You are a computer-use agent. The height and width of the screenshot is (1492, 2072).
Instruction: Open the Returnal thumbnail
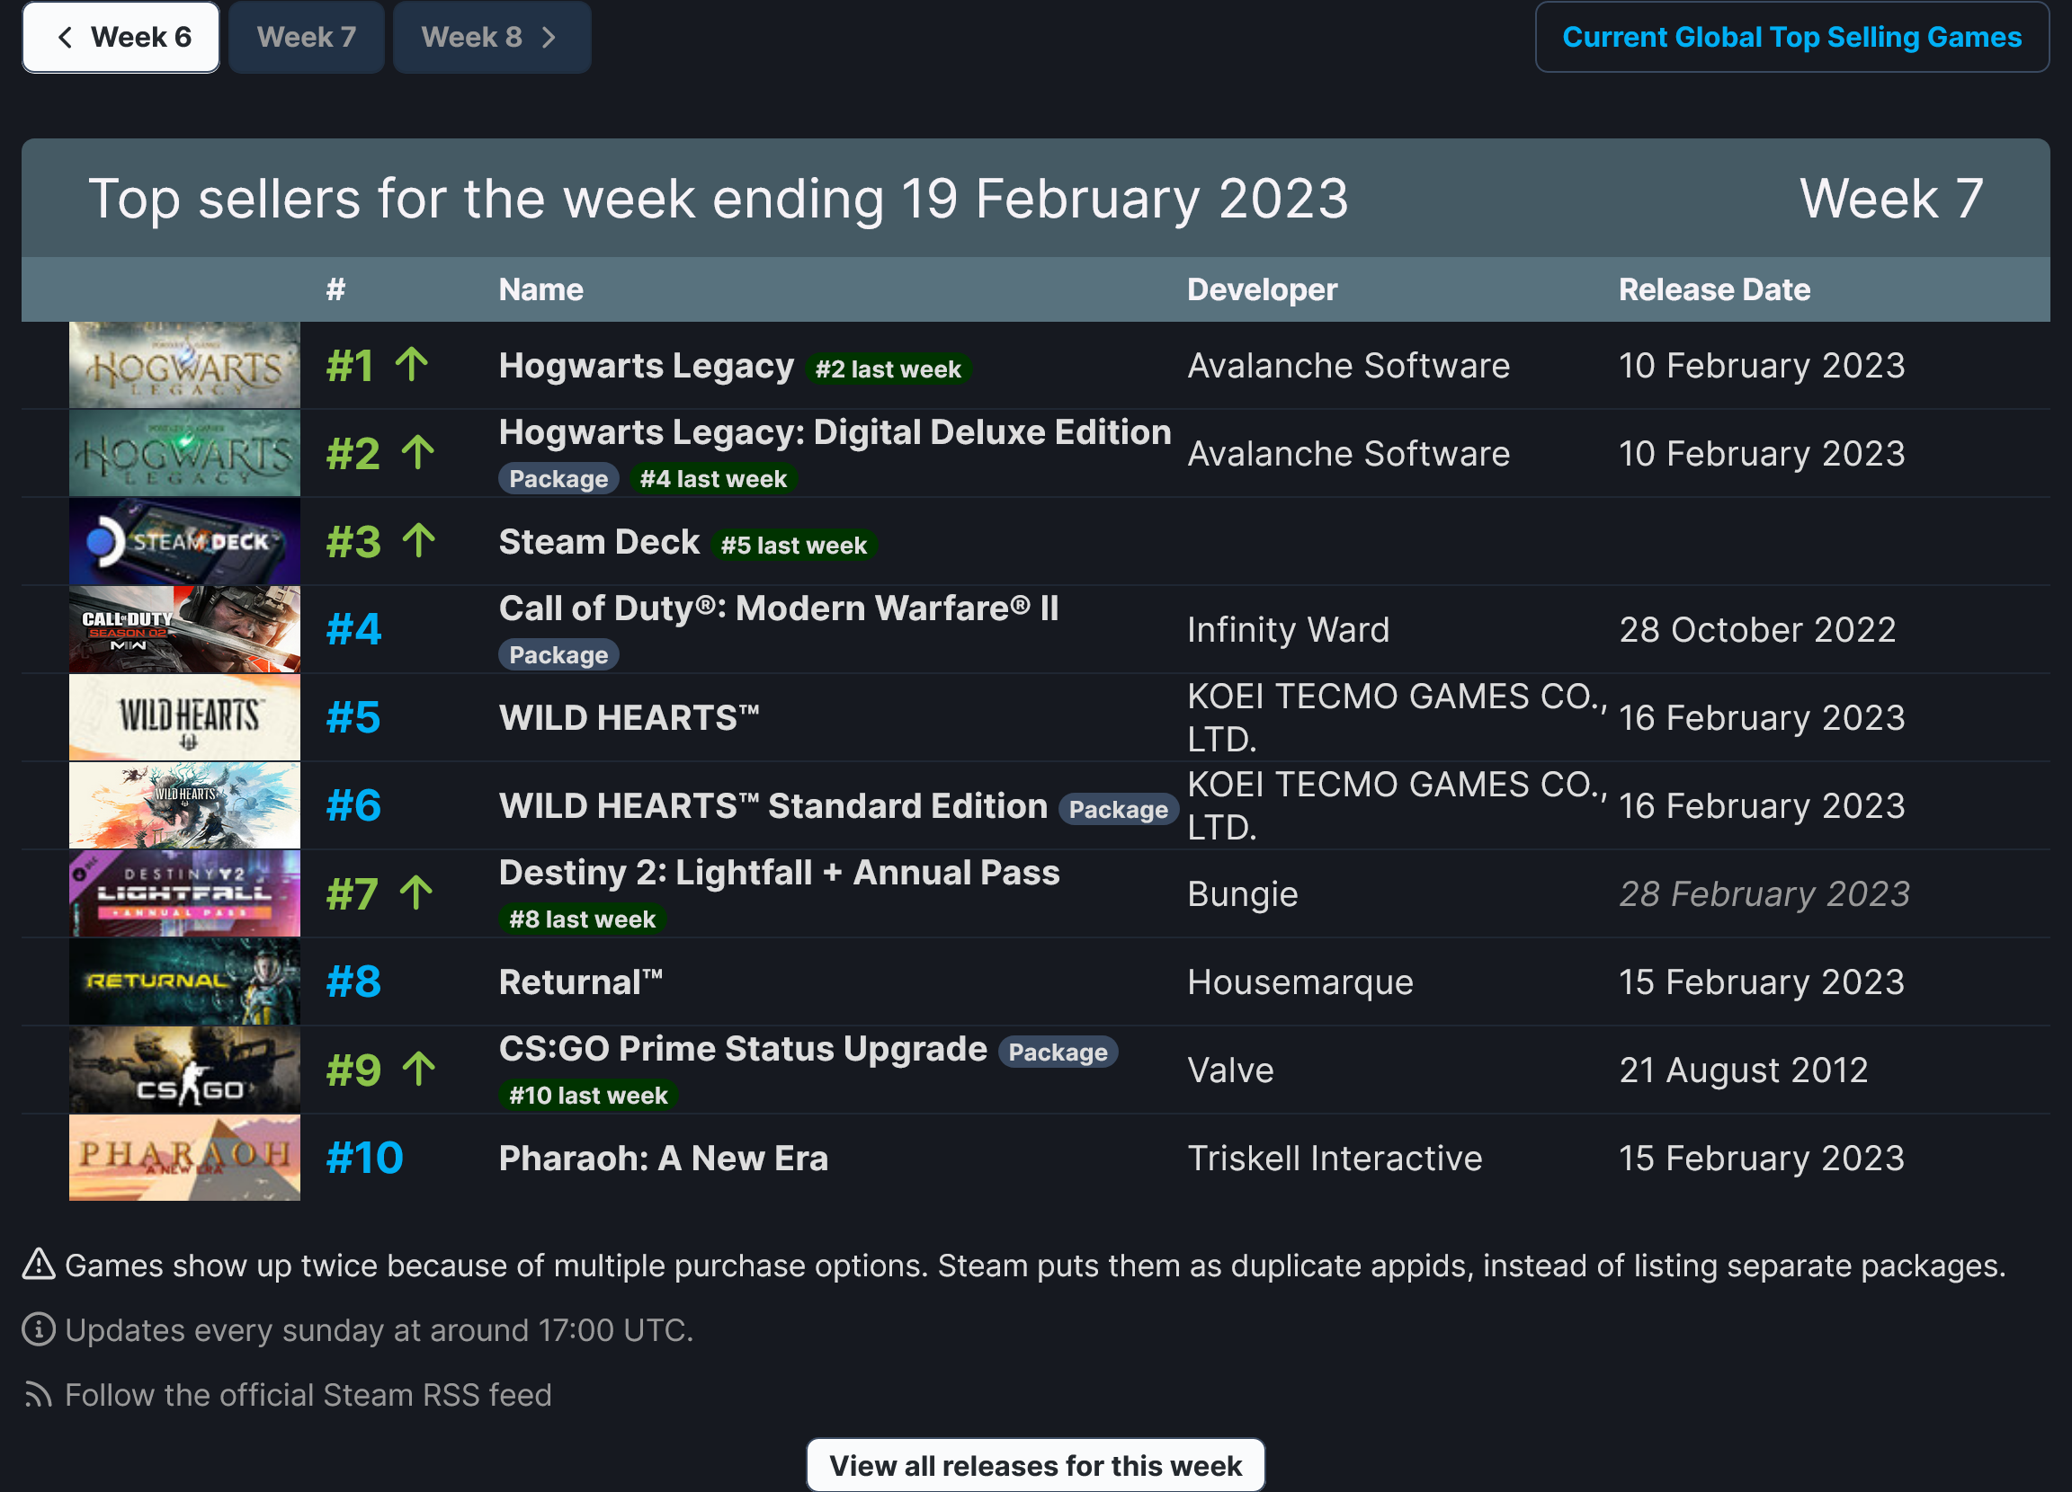coord(184,981)
